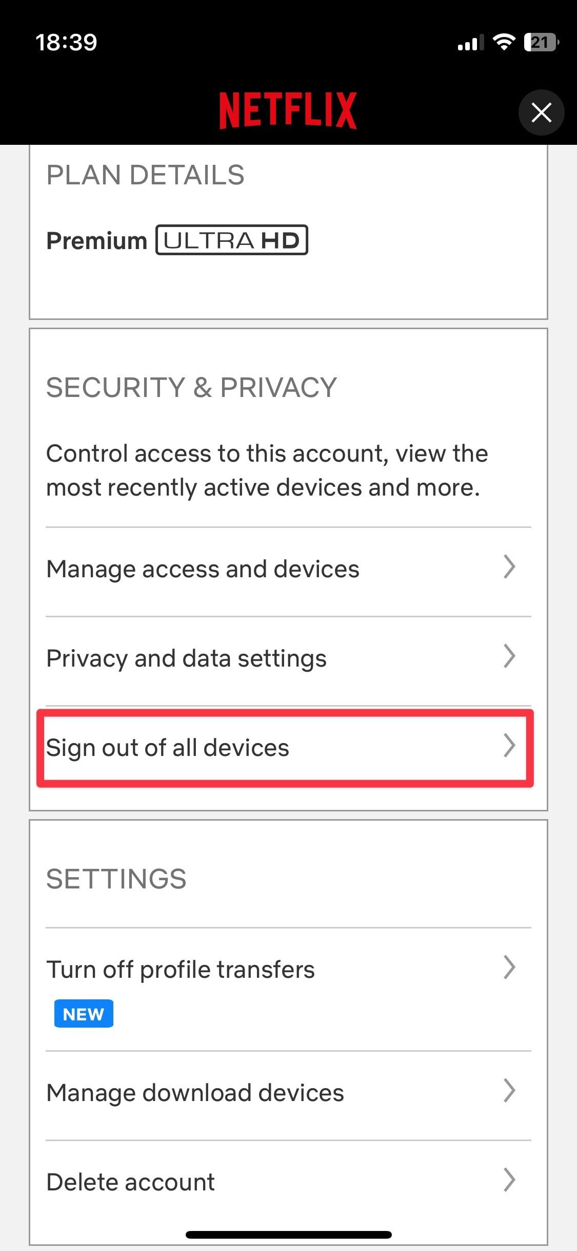The height and width of the screenshot is (1251, 577).
Task: Tap the cellular signal indicator
Action: pyautogui.click(x=469, y=43)
